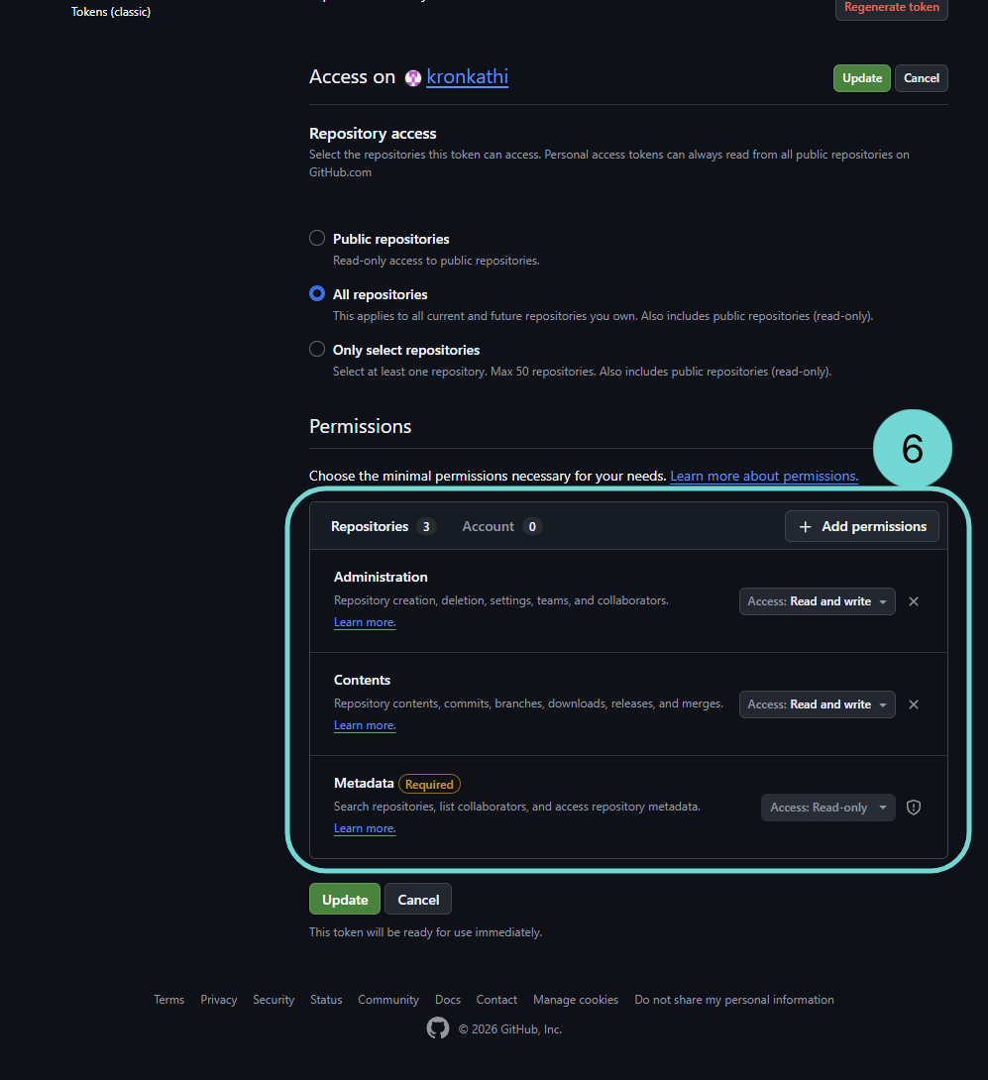Open Tokens (classic) in the sidebar
This screenshot has height=1080, width=988.
tap(110, 11)
